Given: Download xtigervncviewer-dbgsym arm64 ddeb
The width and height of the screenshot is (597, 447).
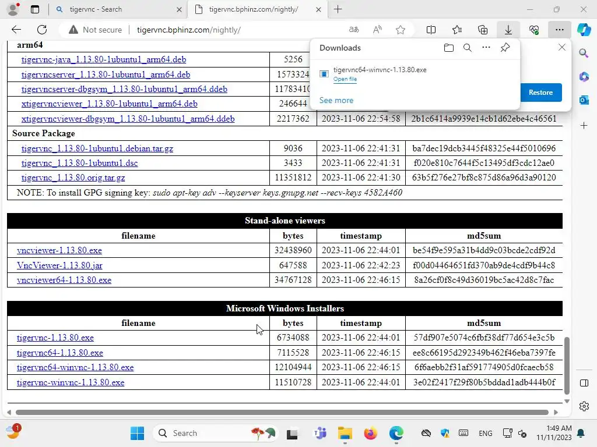Looking at the screenshot, I should [128, 119].
